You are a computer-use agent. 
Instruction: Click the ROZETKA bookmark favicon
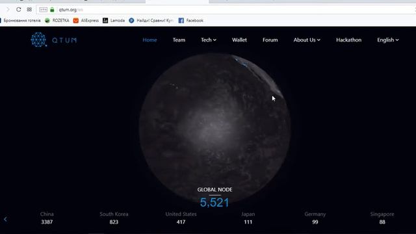tap(47, 20)
